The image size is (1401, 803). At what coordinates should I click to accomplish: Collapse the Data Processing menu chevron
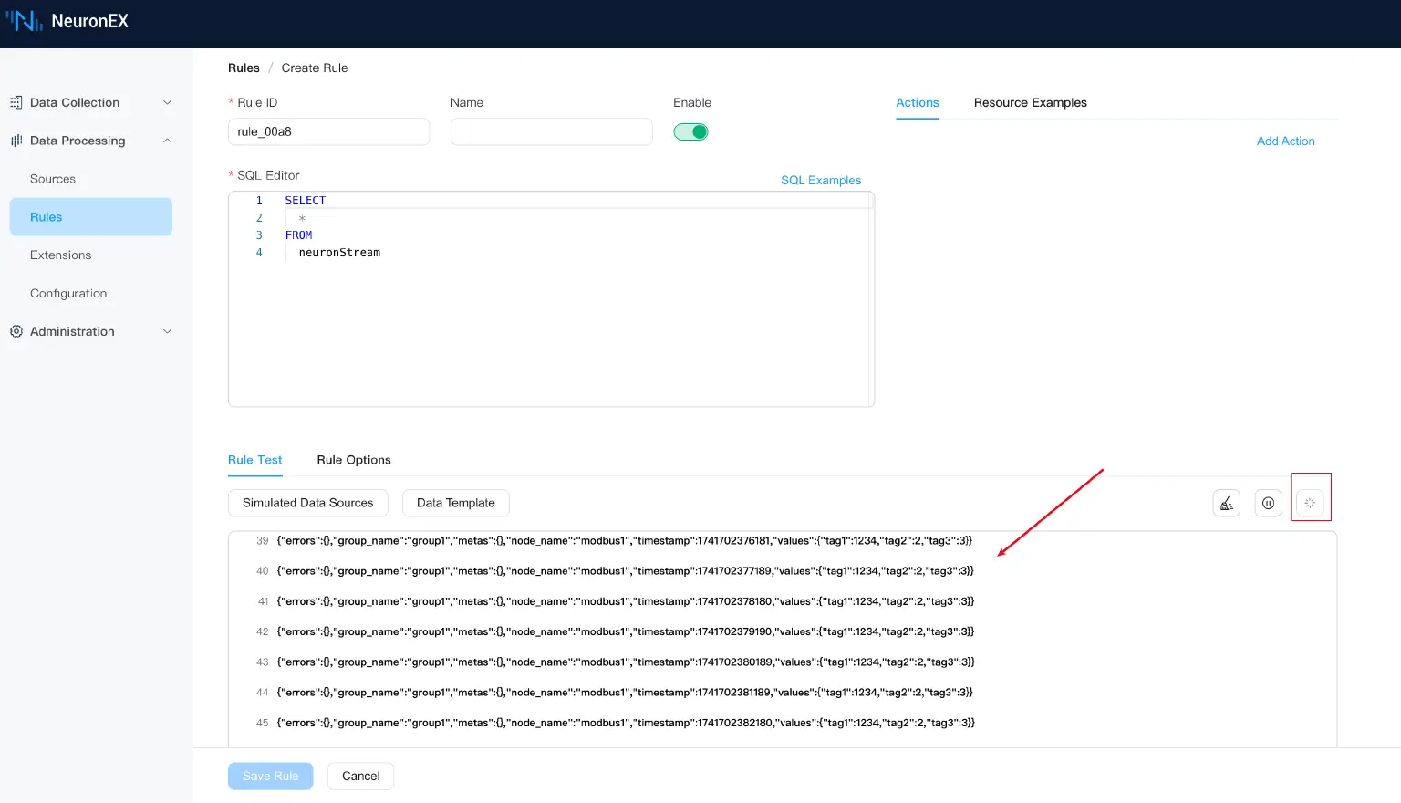point(167,141)
